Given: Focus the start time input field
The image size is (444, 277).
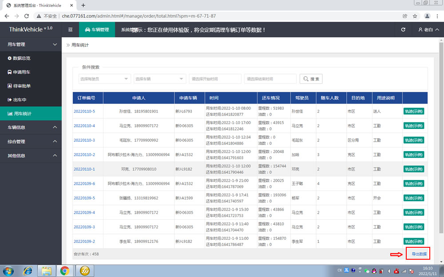Looking at the screenshot, I should coord(215,79).
